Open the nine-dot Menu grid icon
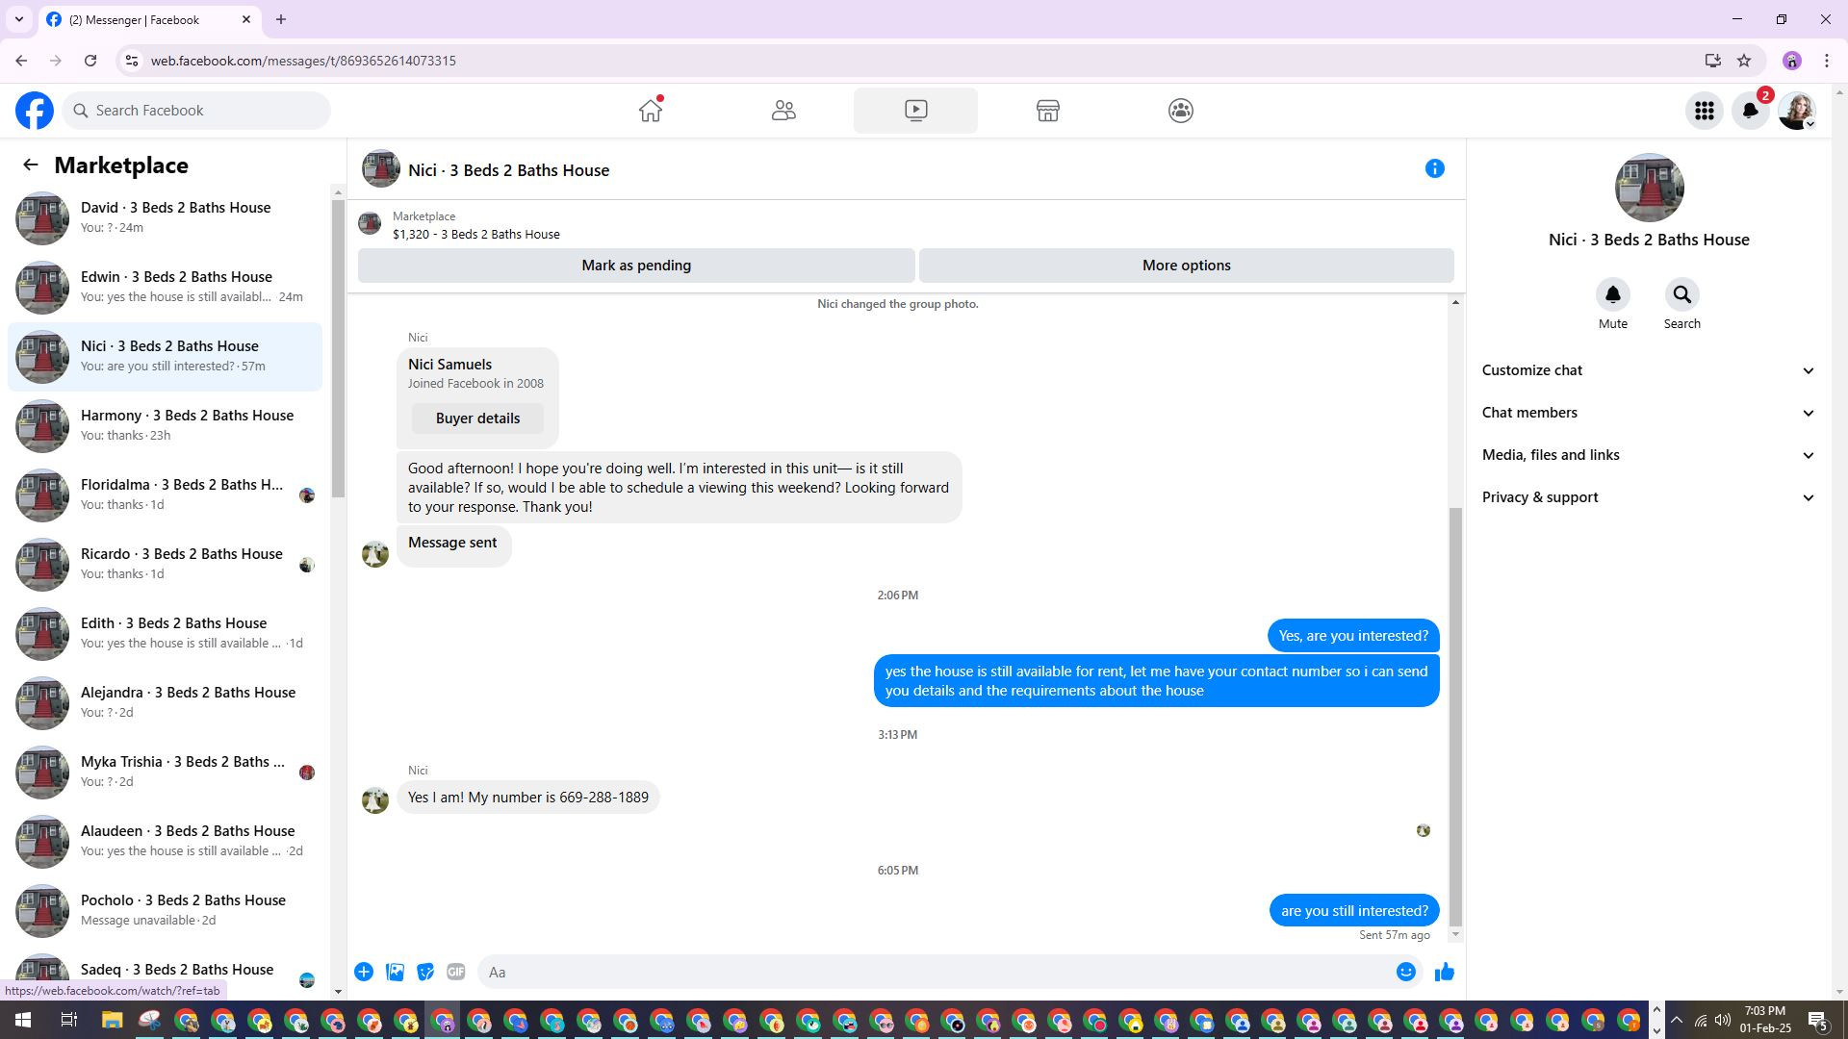Screen dimensions: 1848x1039 [x=1705, y=111]
